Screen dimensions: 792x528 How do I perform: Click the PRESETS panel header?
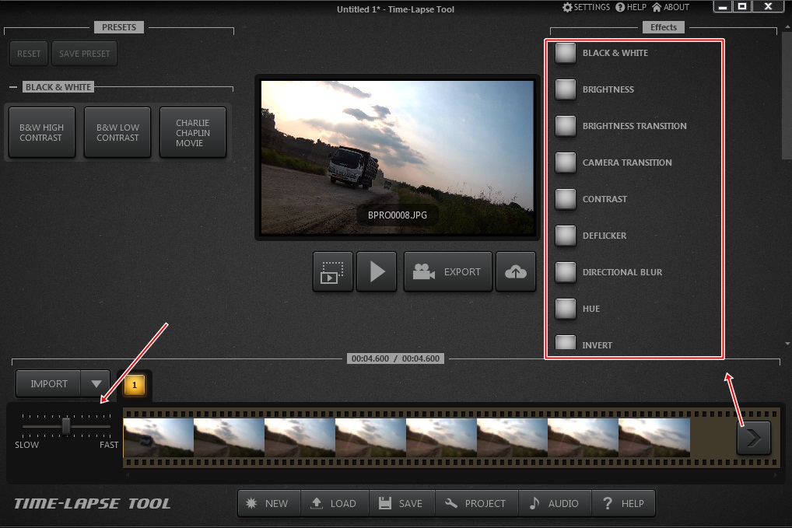click(x=119, y=27)
